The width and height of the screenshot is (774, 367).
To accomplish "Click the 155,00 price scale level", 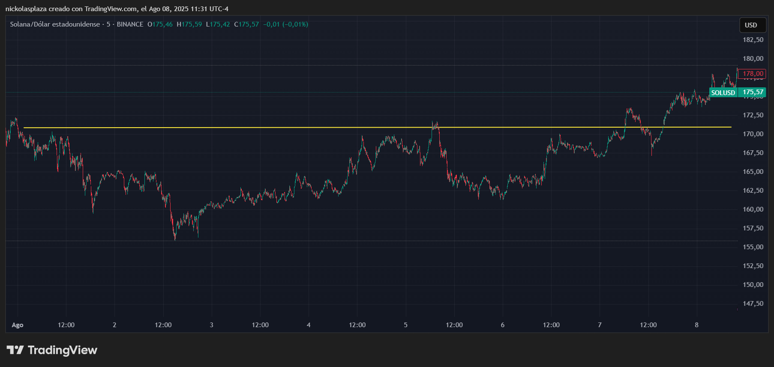I will (x=753, y=247).
